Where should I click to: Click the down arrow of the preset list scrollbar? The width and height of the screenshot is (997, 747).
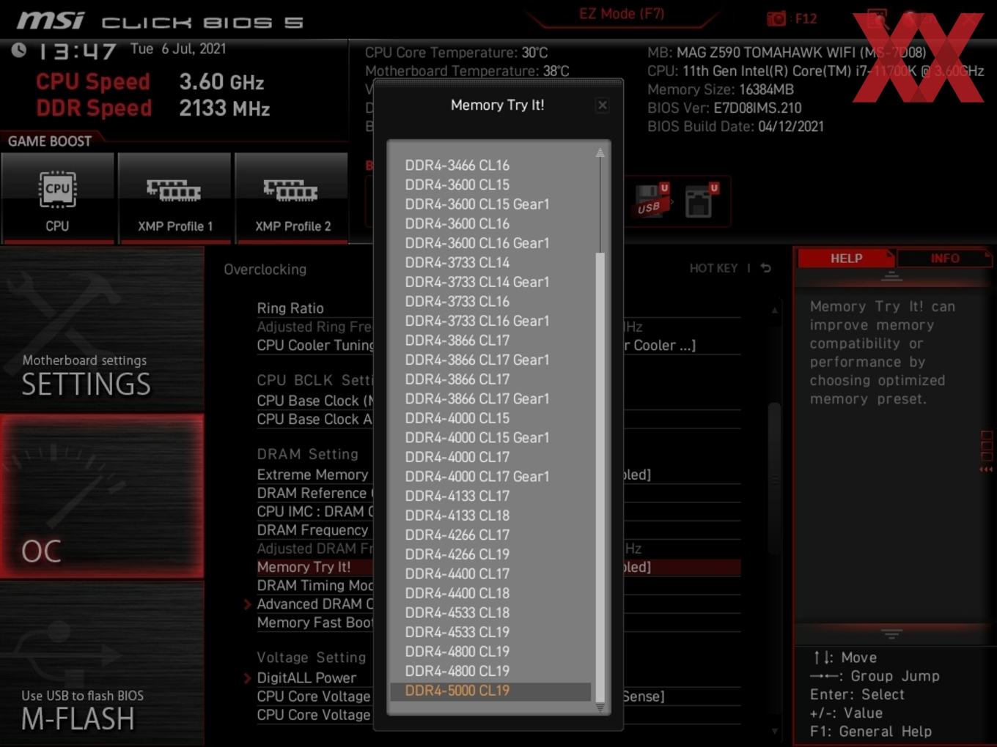click(x=600, y=707)
